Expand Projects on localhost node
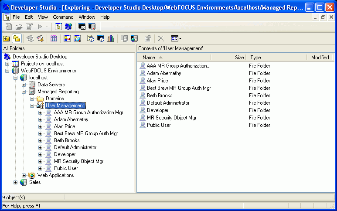The width and height of the screenshot is (337, 211). [7, 64]
